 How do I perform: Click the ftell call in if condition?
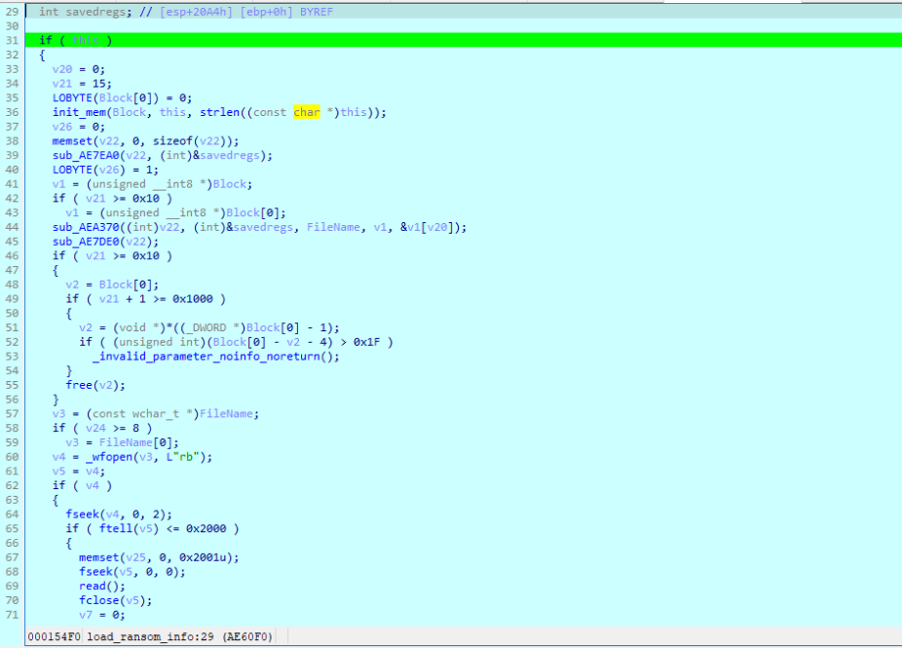[x=114, y=527]
